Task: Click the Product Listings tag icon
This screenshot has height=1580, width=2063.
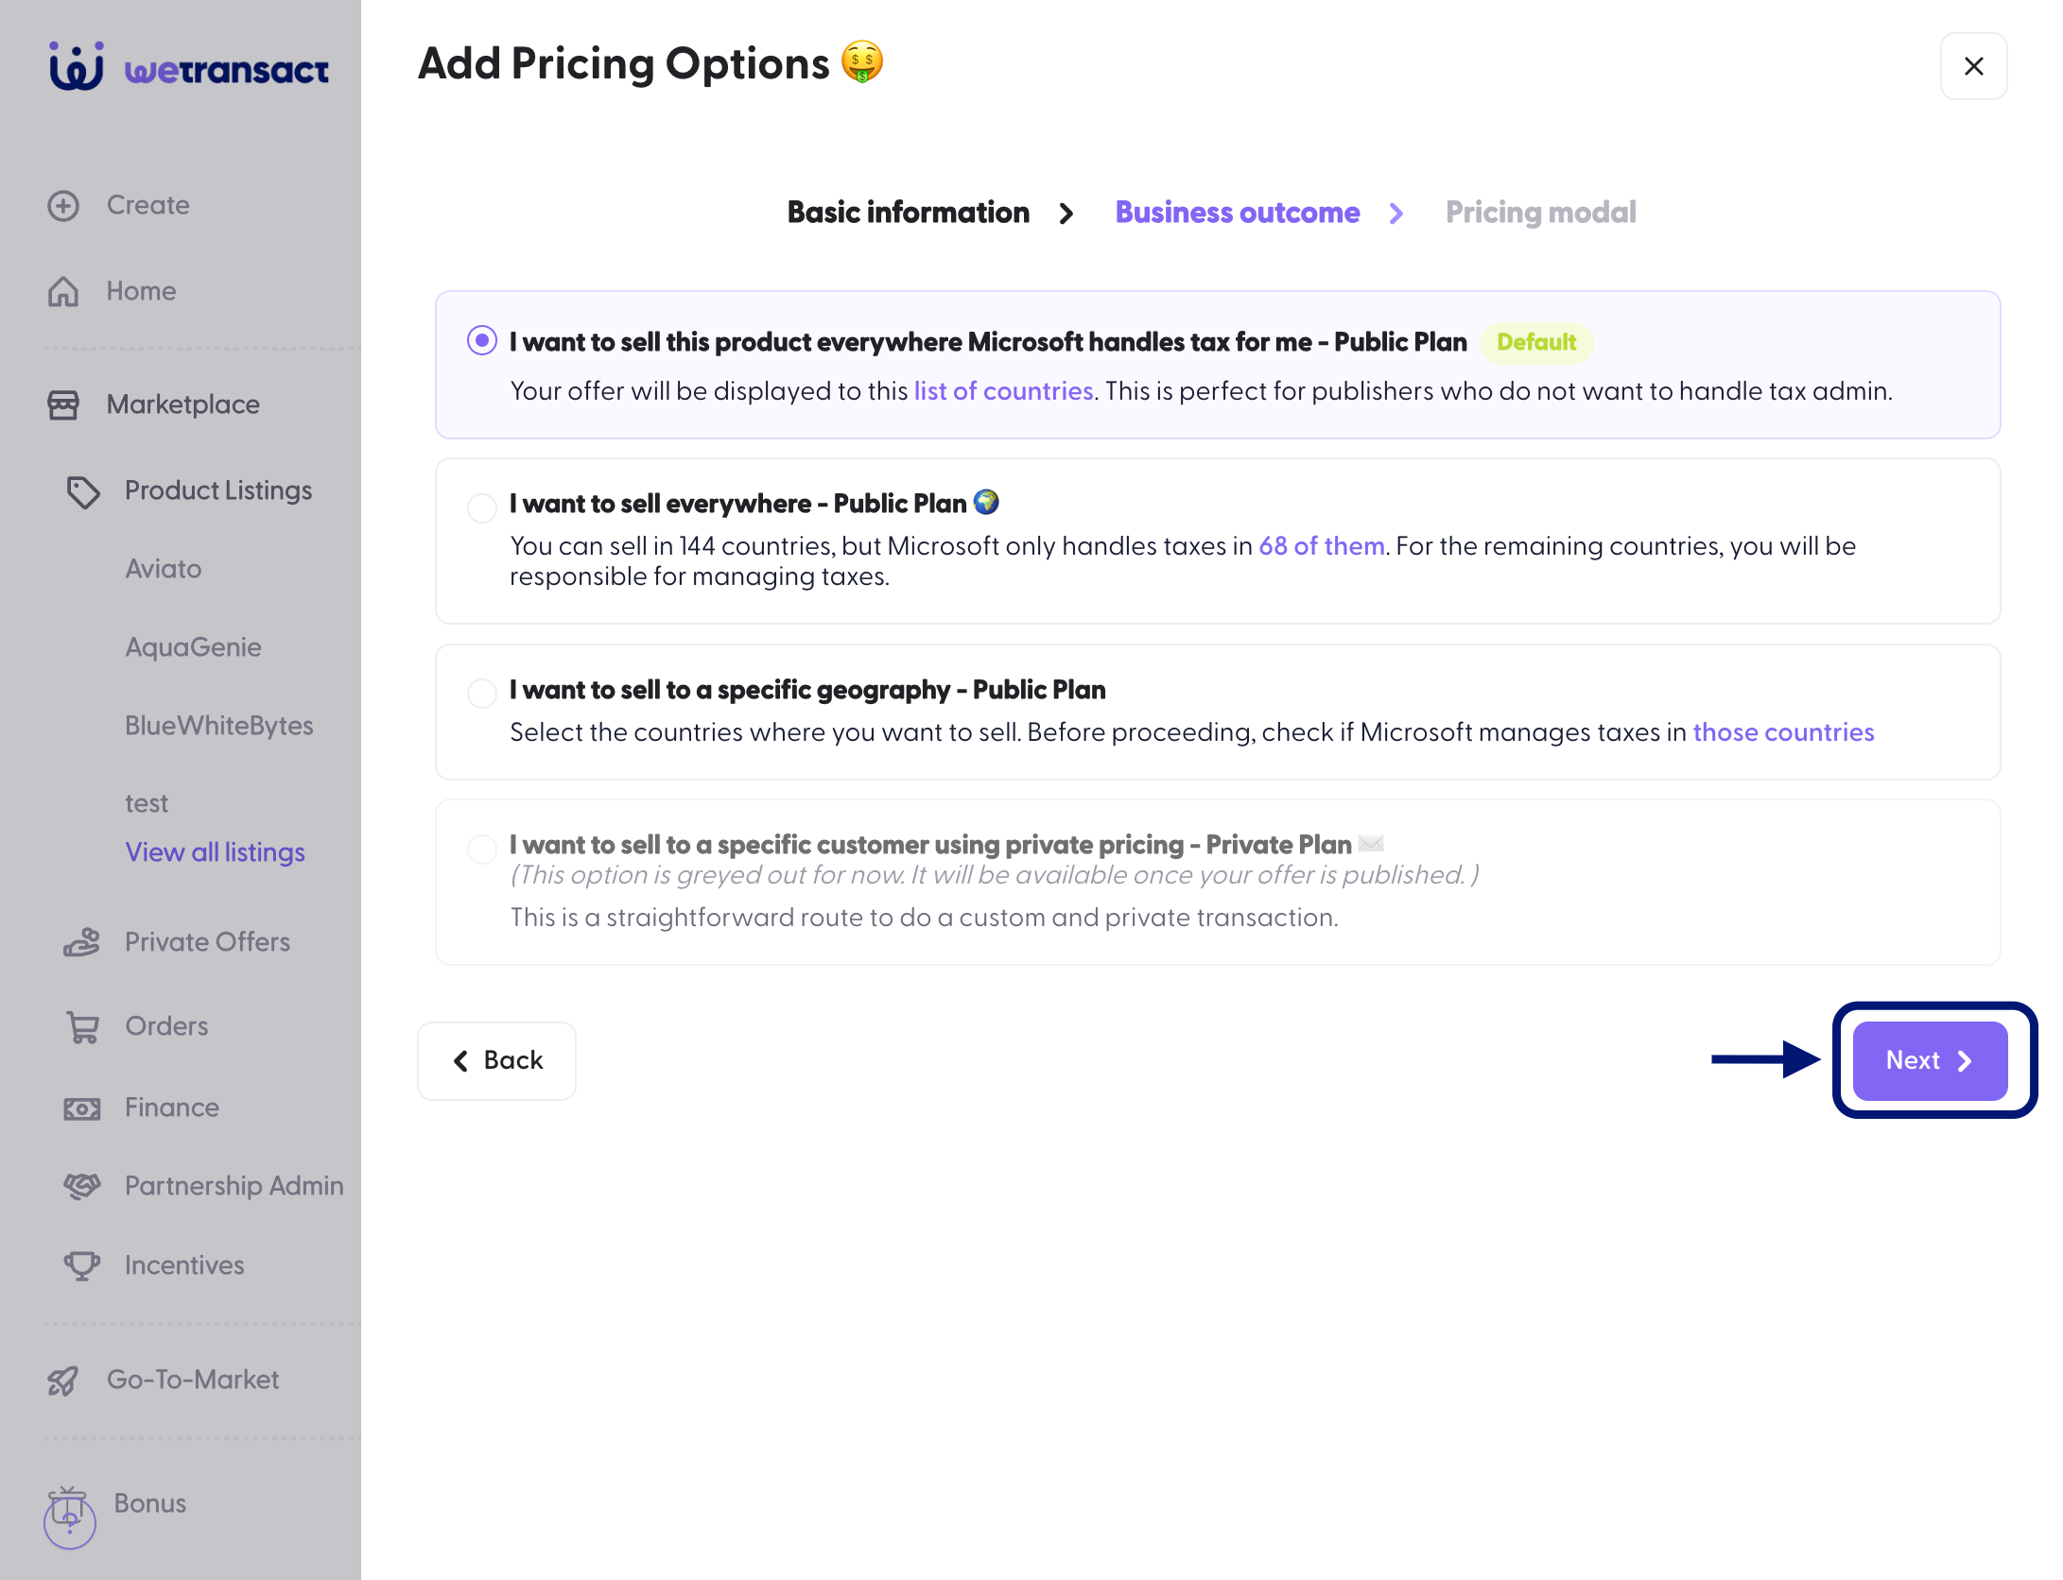Action: pyautogui.click(x=83, y=490)
